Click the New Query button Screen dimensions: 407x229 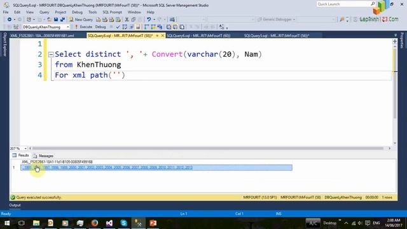(x=81, y=20)
